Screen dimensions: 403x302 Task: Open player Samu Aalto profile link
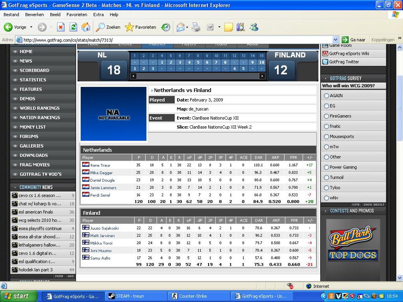(100, 258)
